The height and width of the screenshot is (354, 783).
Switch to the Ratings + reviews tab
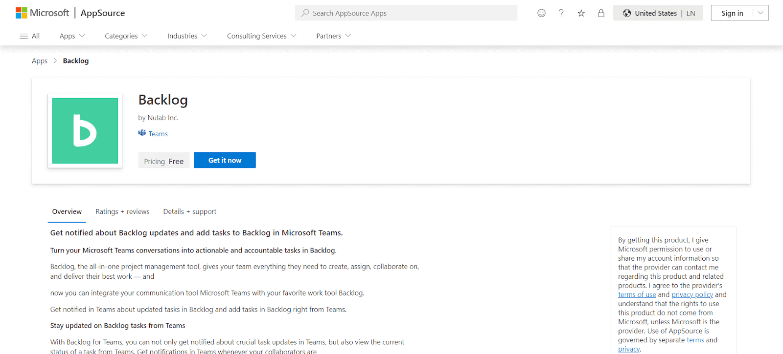(x=122, y=211)
